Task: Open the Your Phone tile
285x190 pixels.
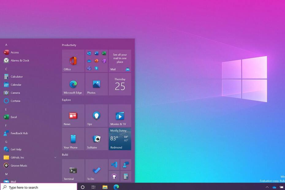Action: pos(73,139)
